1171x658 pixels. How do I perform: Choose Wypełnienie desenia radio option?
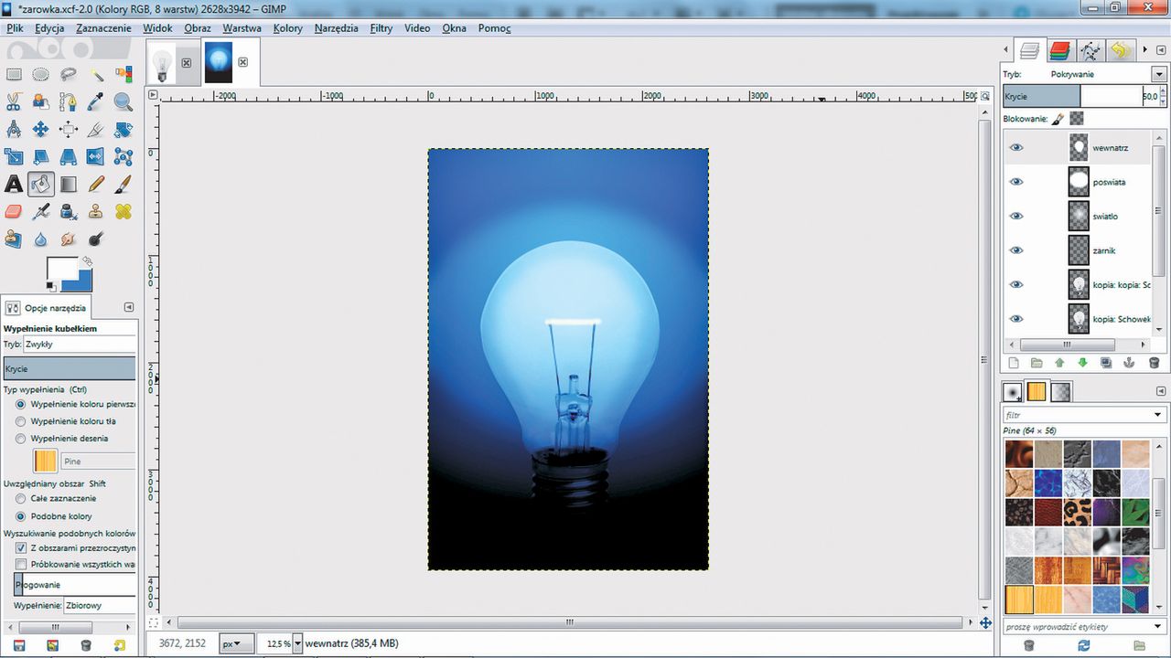coord(21,439)
